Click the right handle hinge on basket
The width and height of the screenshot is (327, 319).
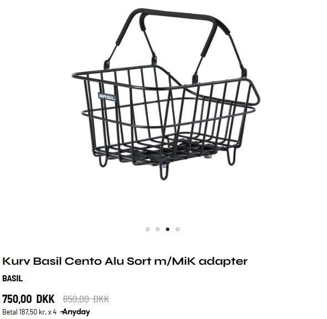243,73
